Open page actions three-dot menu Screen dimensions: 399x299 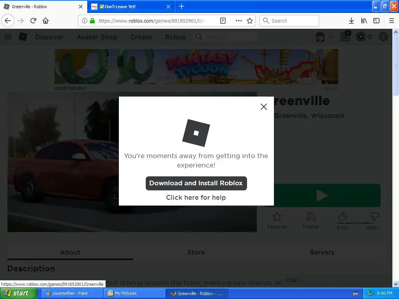pyautogui.click(x=239, y=21)
